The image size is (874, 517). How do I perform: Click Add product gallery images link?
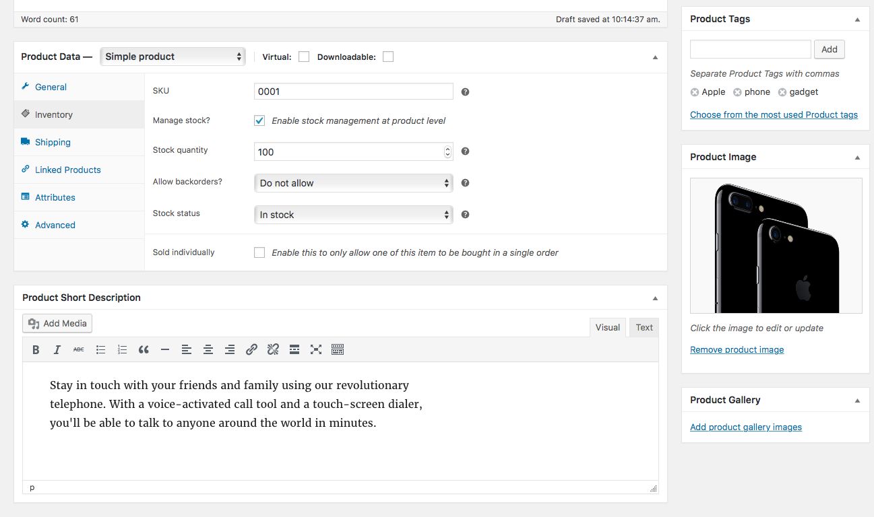point(746,427)
